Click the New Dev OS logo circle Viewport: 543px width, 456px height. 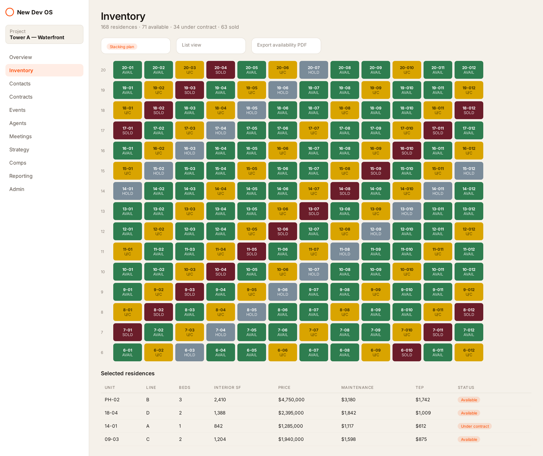(x=10, y=12)
